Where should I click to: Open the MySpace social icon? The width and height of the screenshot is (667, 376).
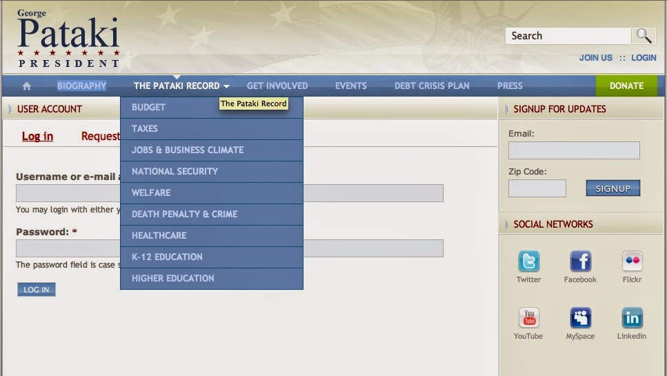(x=580, y=317)
